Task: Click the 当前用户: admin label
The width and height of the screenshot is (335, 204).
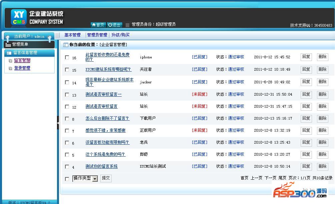Action: coord(29,36)
